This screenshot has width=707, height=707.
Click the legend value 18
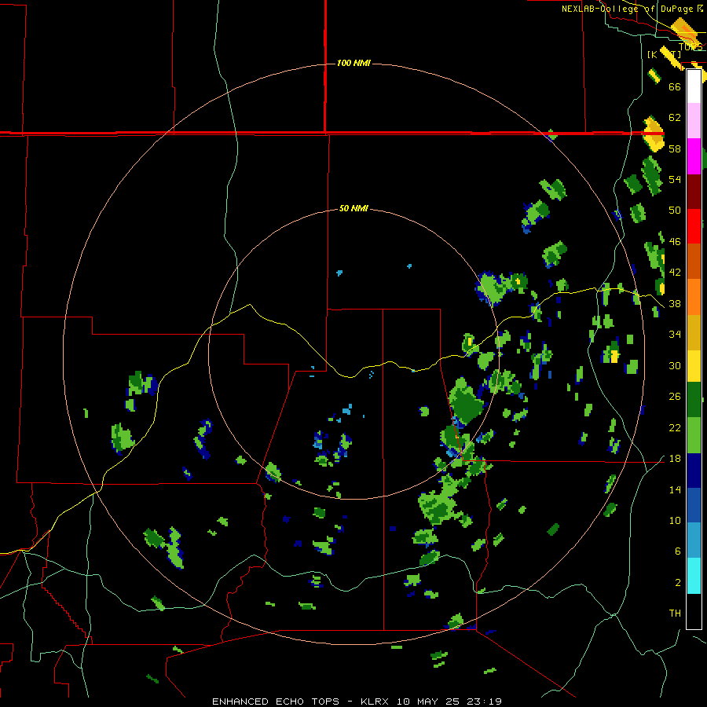(675, 459)
